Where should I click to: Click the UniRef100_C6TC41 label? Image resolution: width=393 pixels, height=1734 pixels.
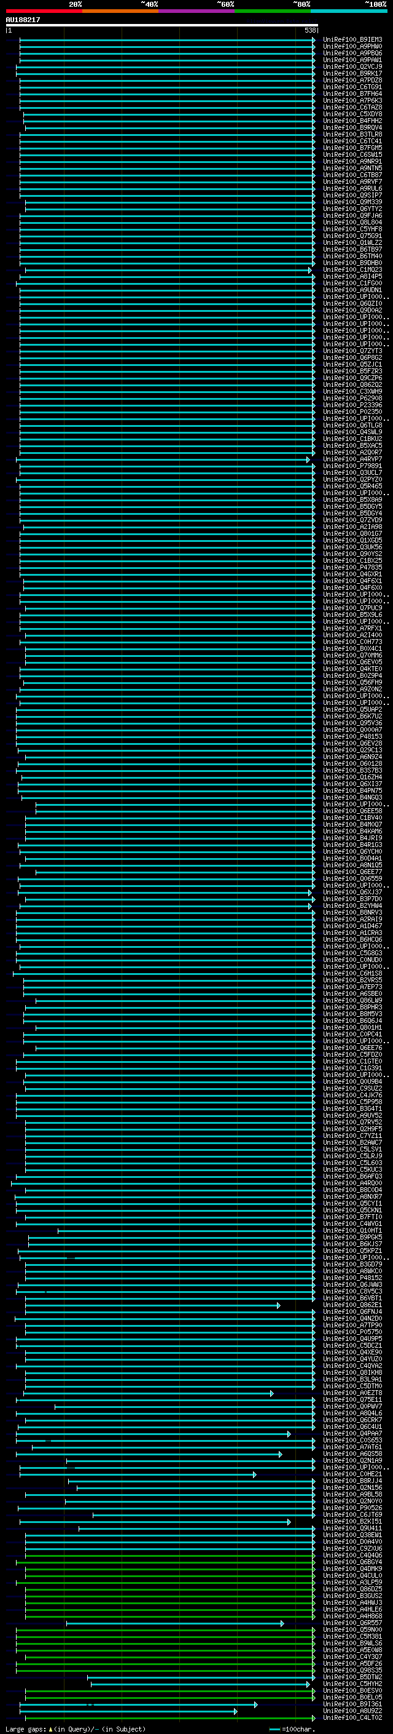352,141
